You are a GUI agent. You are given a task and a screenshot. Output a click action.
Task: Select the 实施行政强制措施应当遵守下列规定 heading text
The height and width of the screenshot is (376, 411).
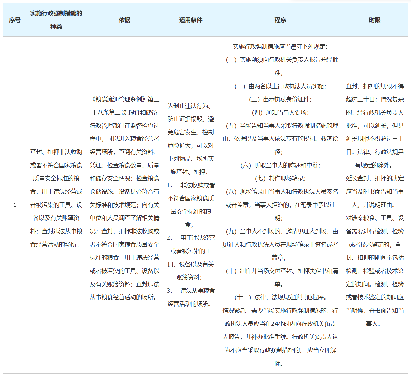click(x=280, y=47)
